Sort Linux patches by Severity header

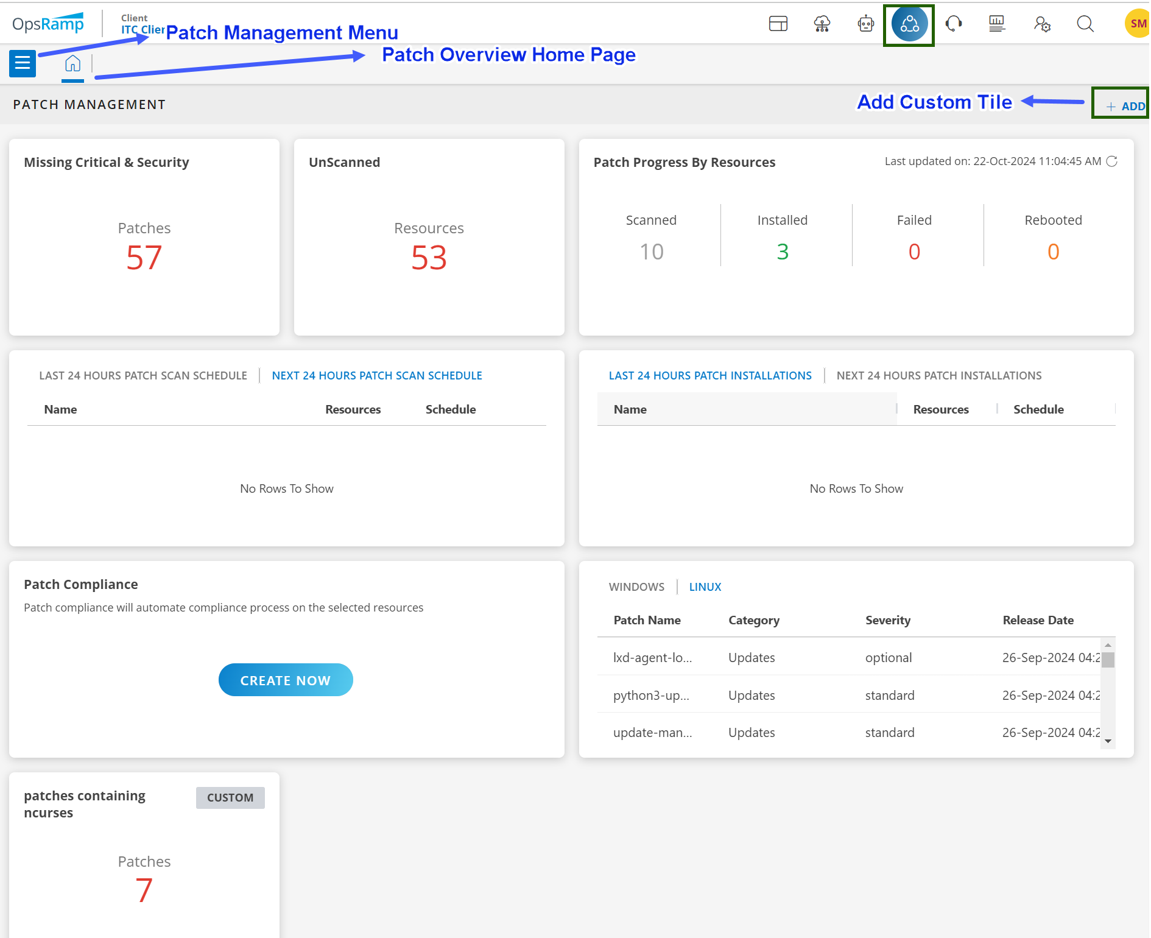(x=888, y=620)
